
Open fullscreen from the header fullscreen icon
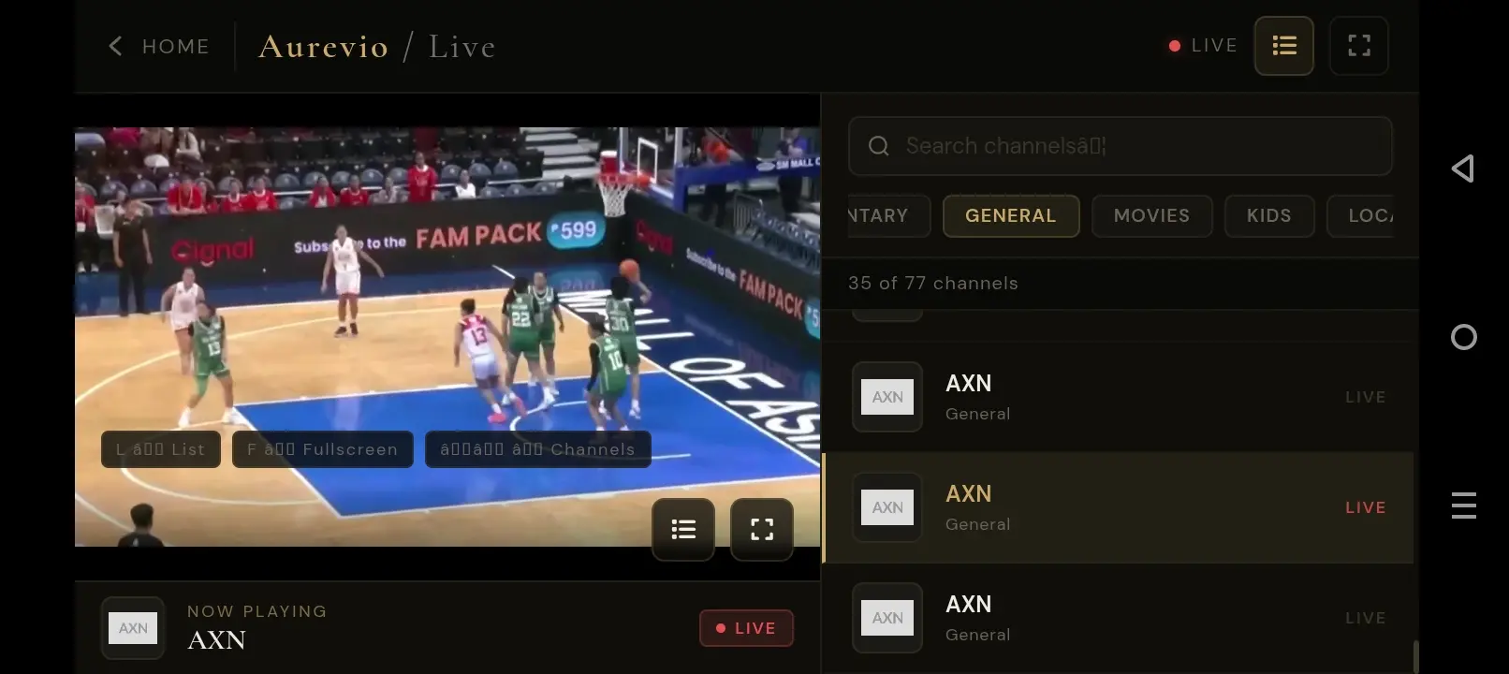click(x=1359, y=46)
